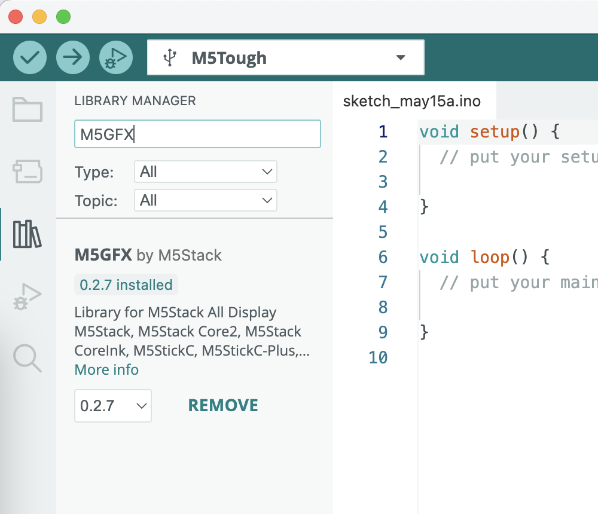Click the '// put your setu' comment line
598x514 pixels.
pos(518,157)
